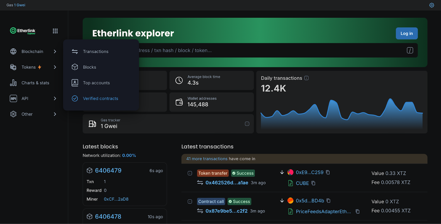Expand details of Contract call transaction
This screenshot has height=224, width=441.
(x=190, y=201)
